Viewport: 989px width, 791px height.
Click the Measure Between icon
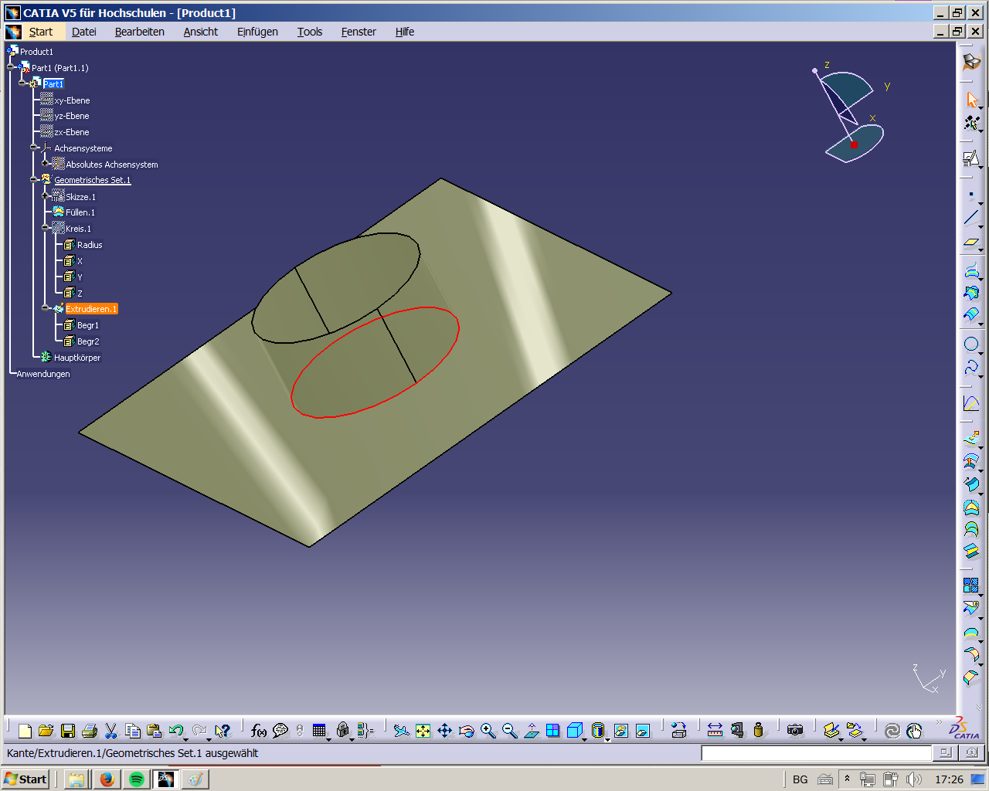tap(715, 731)
